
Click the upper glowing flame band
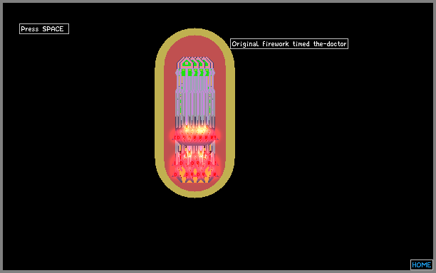click(x=195, y=134)
